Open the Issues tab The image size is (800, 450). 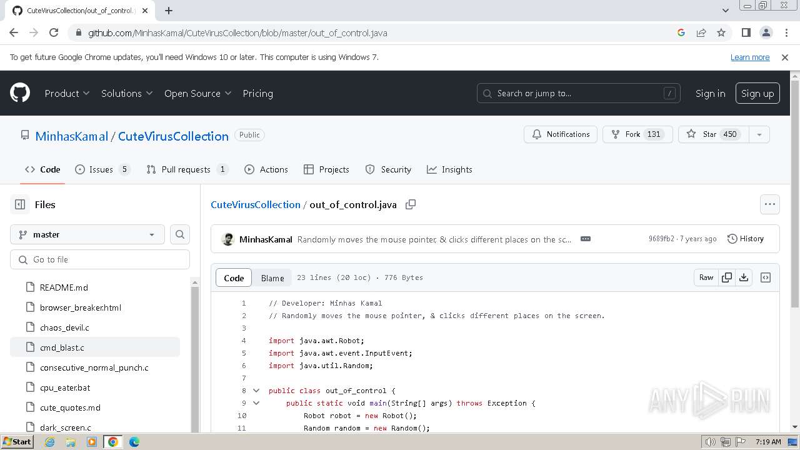[102, 169]
